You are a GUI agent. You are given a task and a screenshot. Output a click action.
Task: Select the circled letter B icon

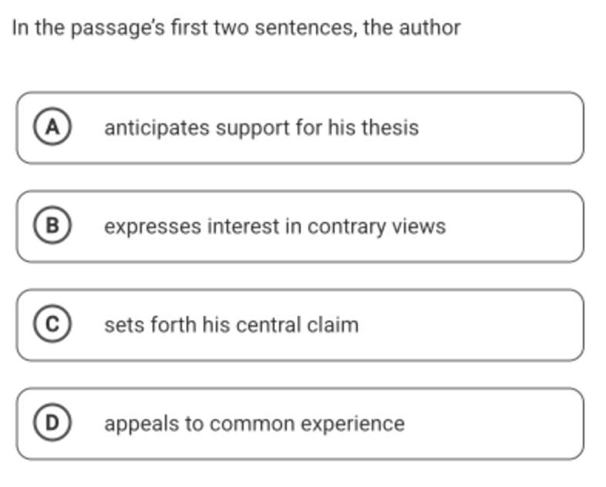pos(52,226)
